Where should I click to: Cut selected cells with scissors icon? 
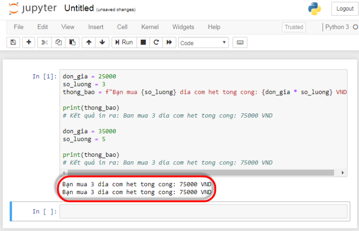(45, 42)
